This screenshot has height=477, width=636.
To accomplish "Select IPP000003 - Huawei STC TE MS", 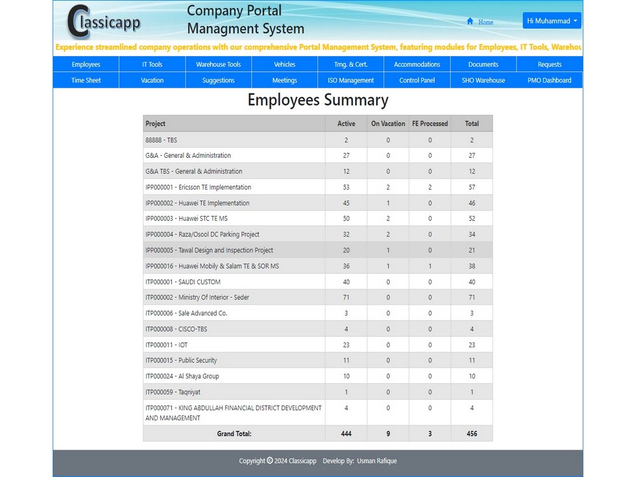I will (317, 218).
